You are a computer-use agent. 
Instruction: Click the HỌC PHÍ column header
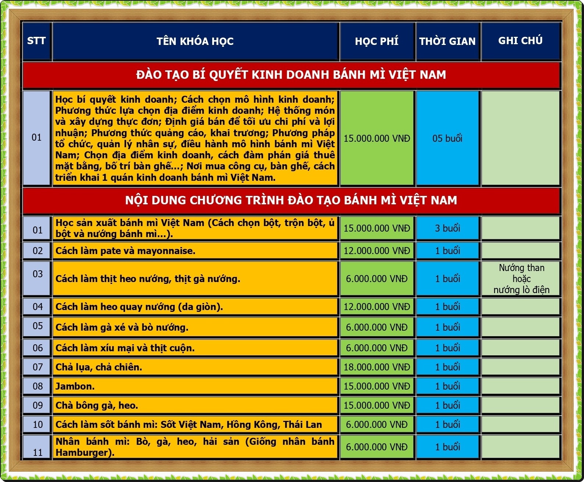[377, 41]
